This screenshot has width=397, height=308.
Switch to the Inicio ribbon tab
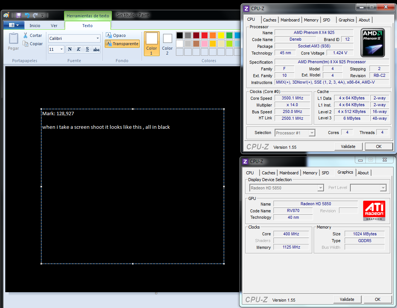coord(35,26)
